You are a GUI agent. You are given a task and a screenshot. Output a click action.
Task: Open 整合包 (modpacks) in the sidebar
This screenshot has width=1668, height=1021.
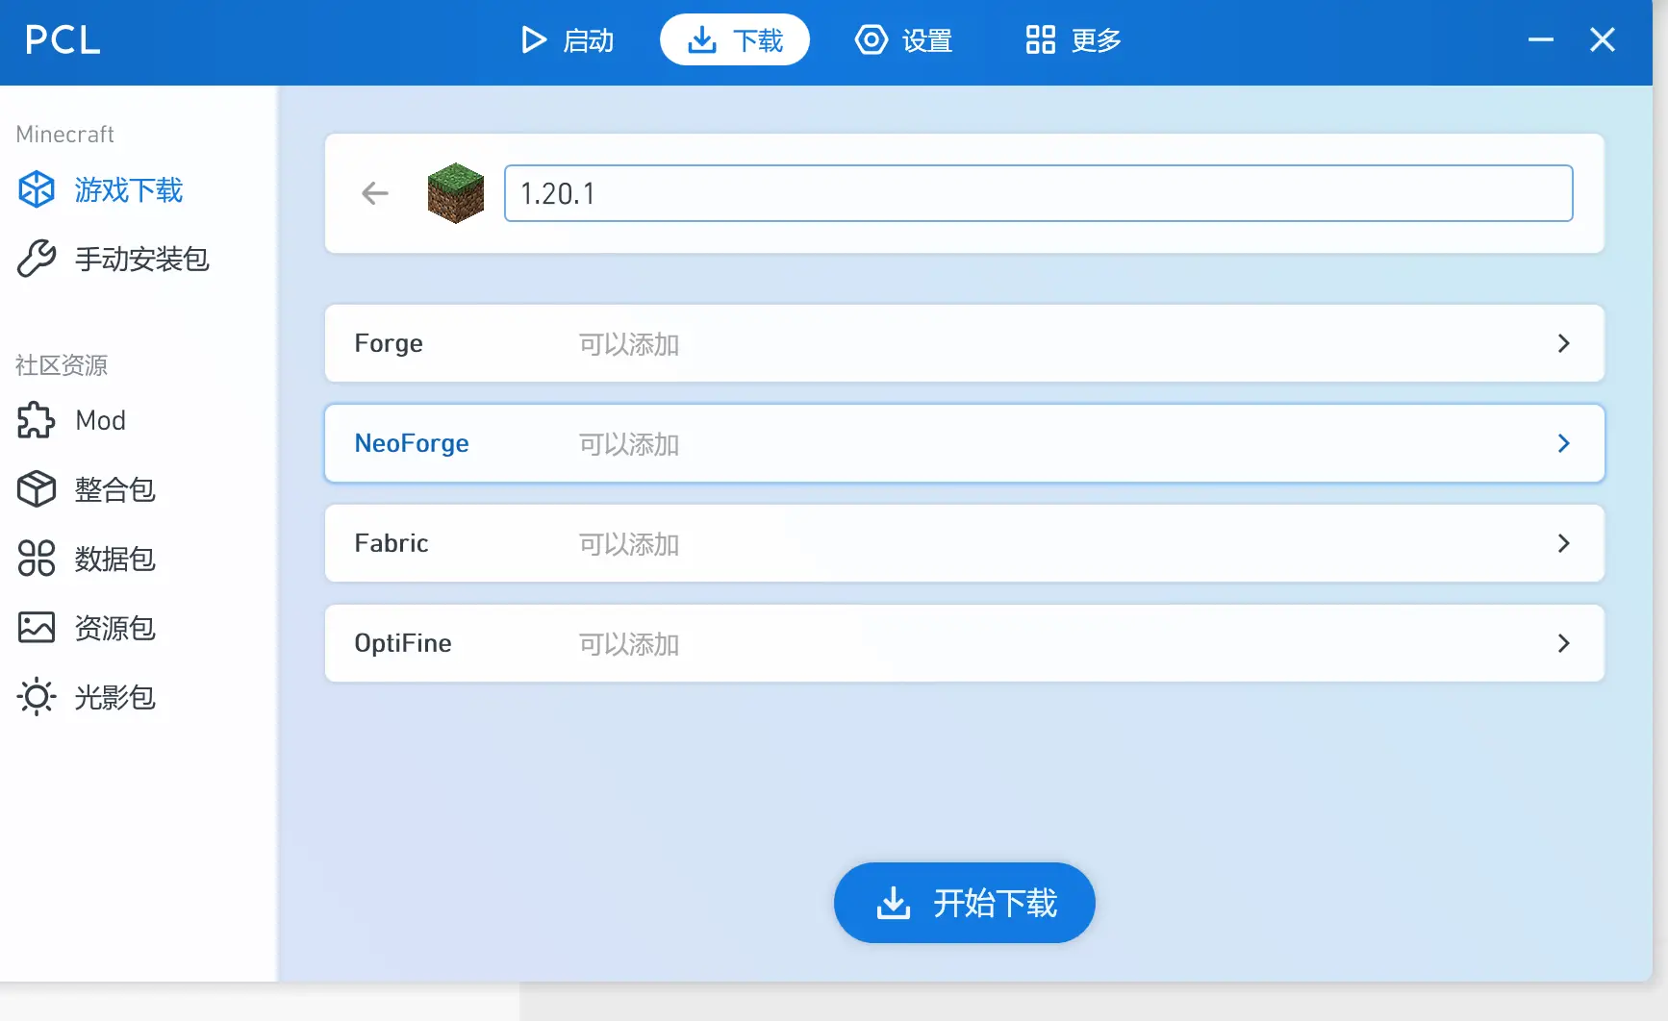[139, 490]
